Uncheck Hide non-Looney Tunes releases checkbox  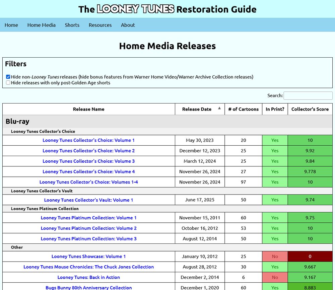pyautogui.click(x=8, y=77)
